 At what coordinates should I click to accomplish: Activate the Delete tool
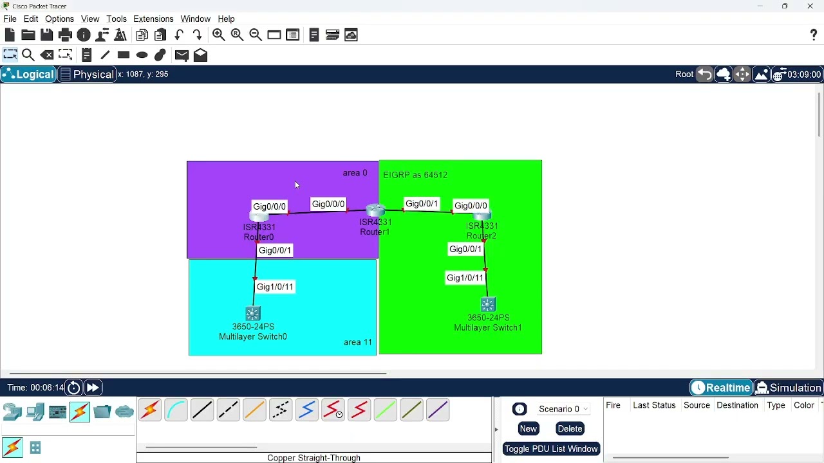click(47, 55)
